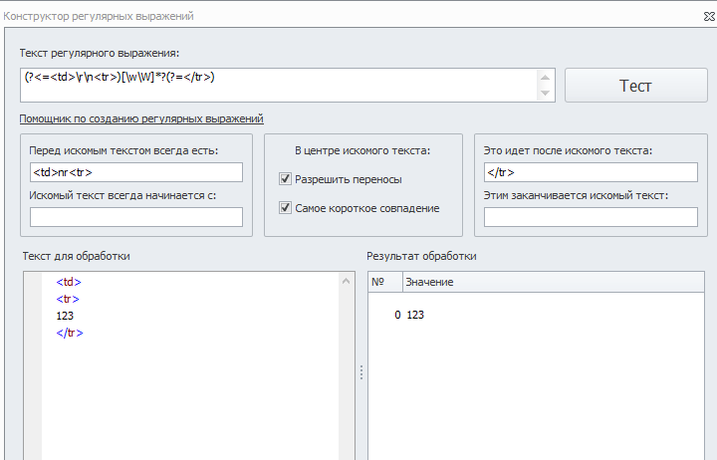Click the <td> line in source text
The width and height of the screenshot is (717, 460).
point(69,282)
